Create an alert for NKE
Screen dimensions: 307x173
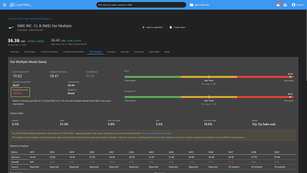(177, 27)
